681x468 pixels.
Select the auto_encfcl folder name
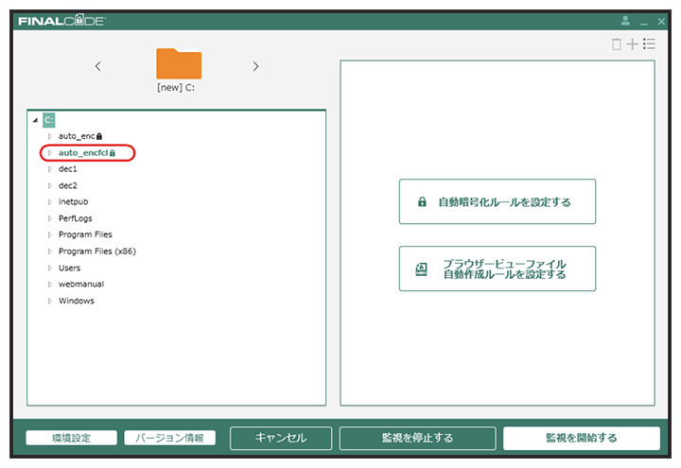click(83, 153)
